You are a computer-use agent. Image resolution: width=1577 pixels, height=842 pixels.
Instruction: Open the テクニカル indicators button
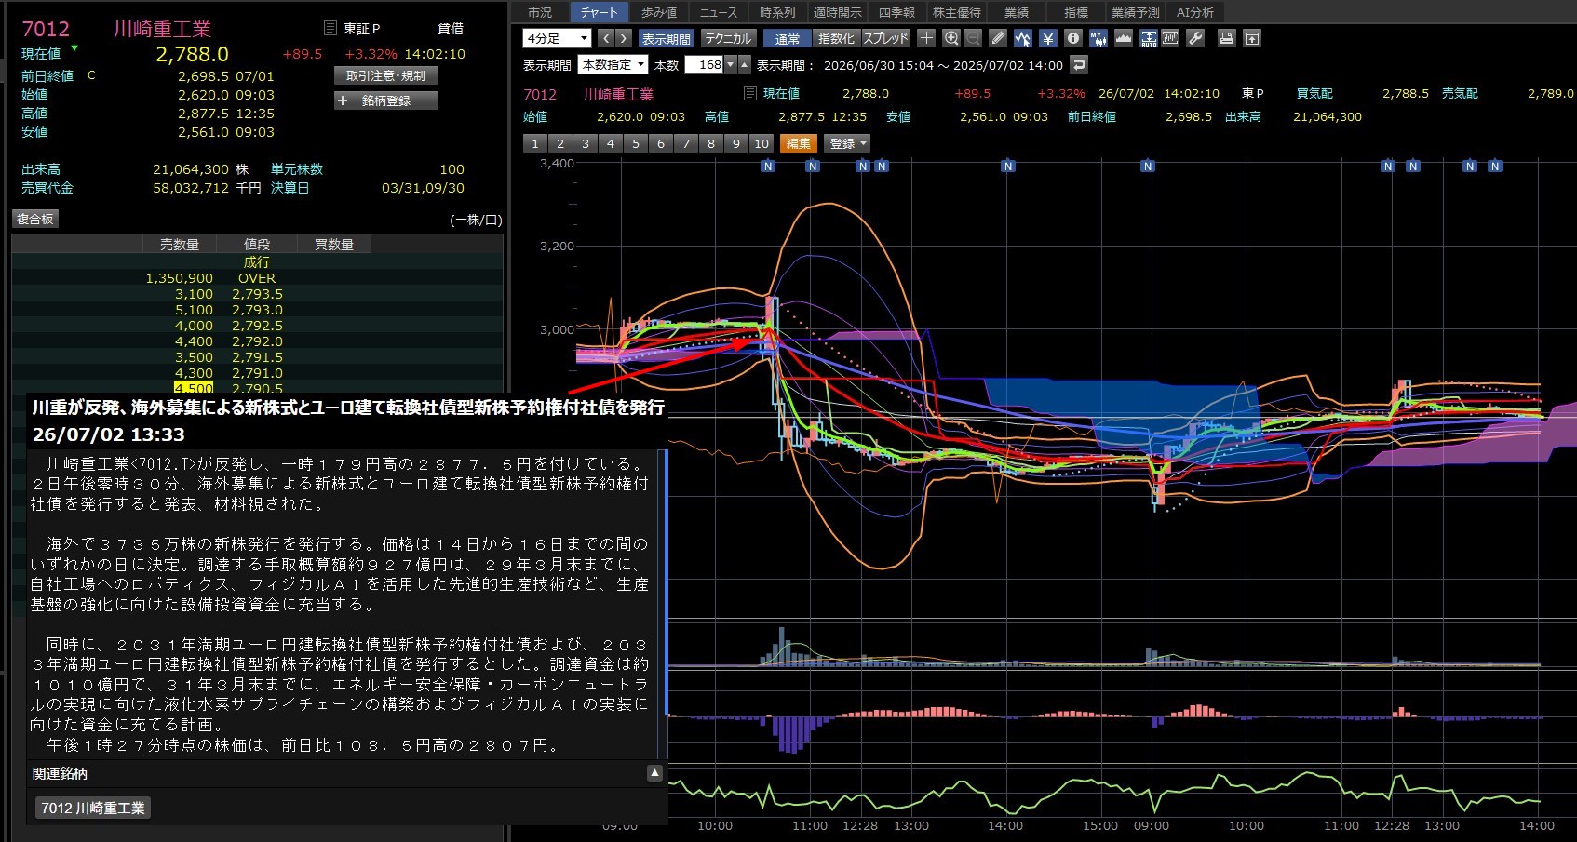point(727,38)
